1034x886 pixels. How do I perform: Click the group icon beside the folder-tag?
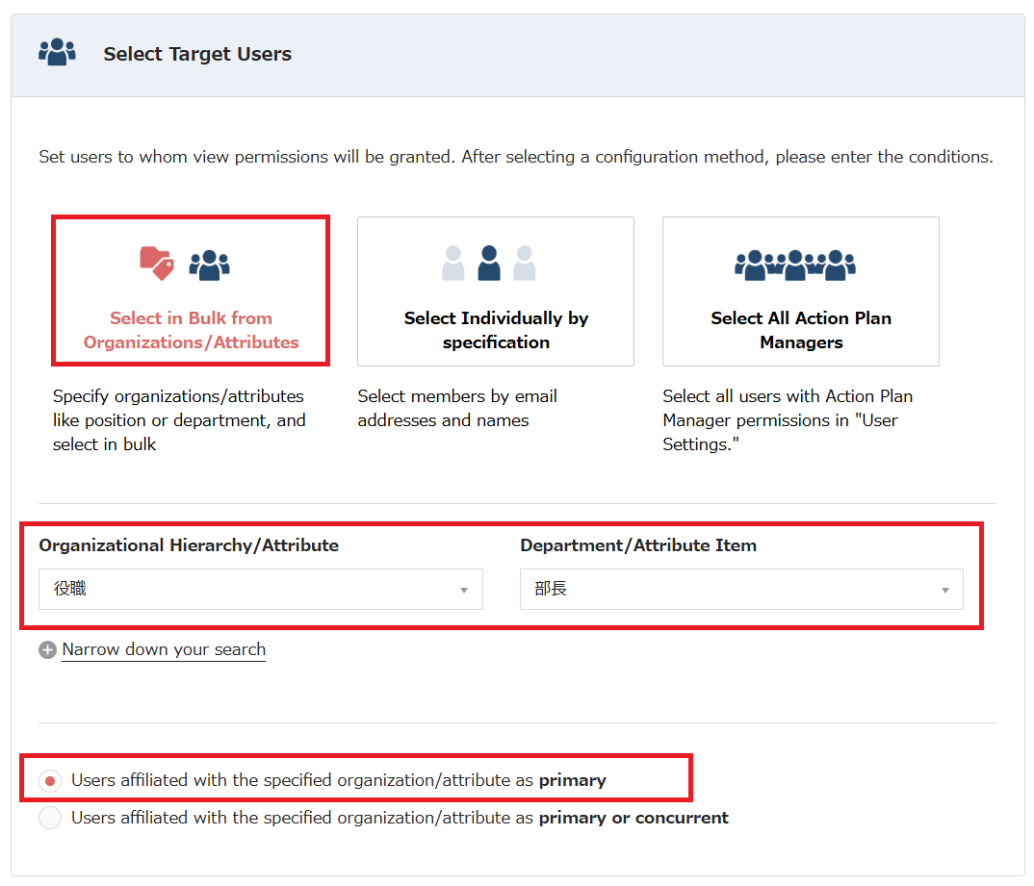(209, 265)
